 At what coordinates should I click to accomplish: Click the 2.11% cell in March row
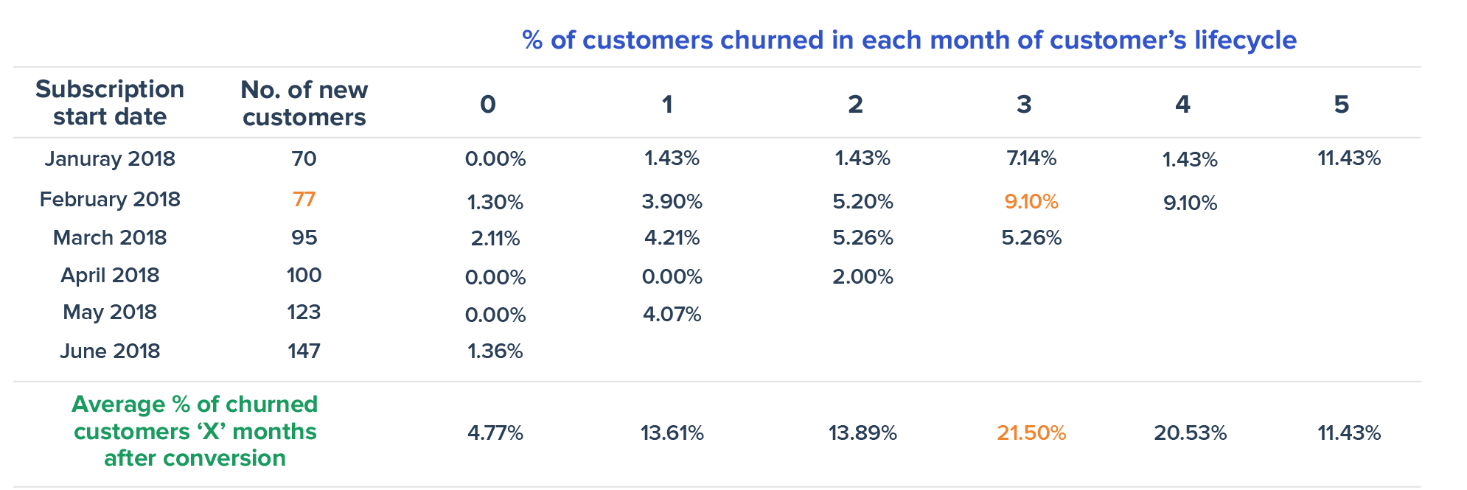[495, 239]
